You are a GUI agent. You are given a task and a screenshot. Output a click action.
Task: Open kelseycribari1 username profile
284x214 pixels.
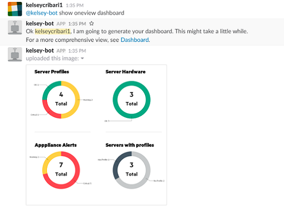(44, 5)
